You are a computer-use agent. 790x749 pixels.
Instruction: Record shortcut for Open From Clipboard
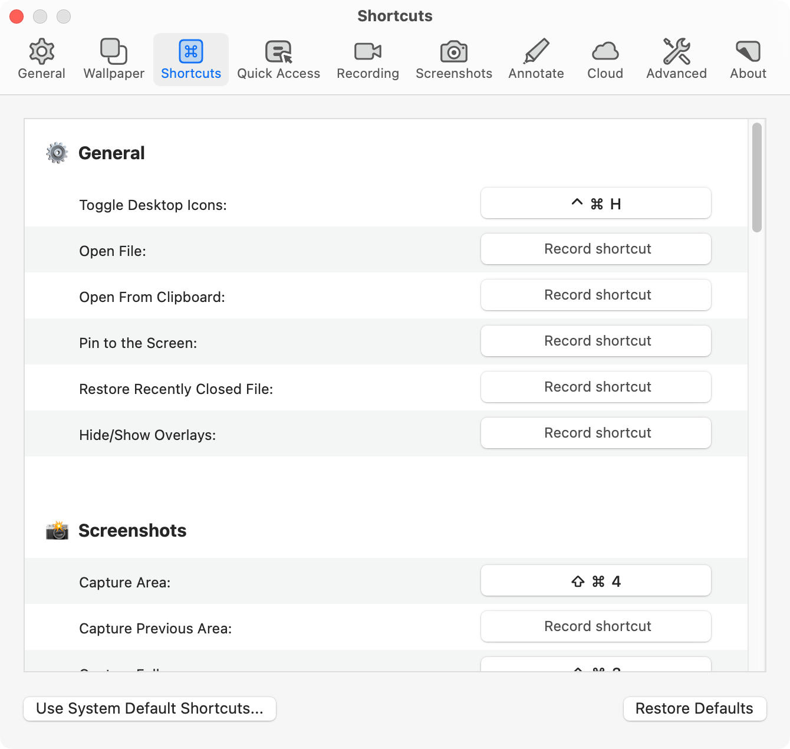click(595, 295)
